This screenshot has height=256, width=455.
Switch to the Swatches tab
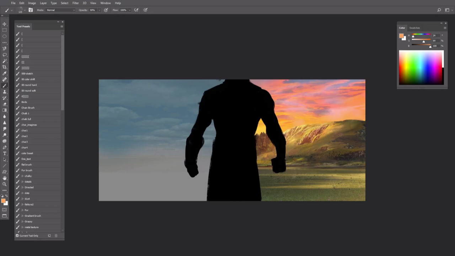tap(414, 28)
